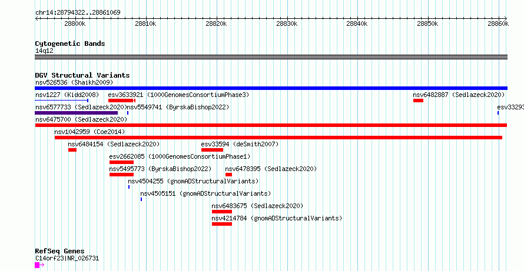Open nsv6478395 (Sedlazeck2020) label

[271, 169]
